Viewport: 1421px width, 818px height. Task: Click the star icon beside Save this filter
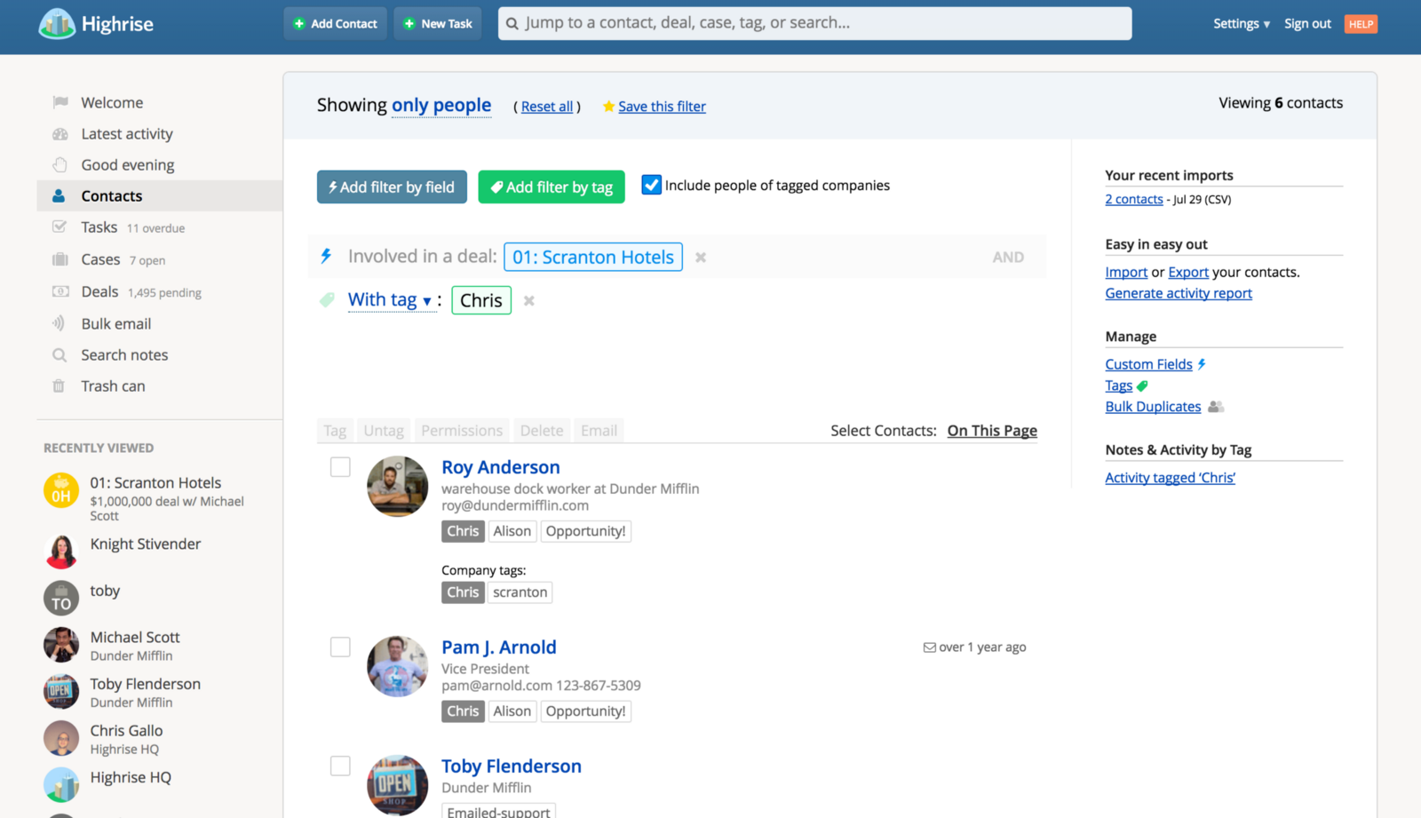608,107
